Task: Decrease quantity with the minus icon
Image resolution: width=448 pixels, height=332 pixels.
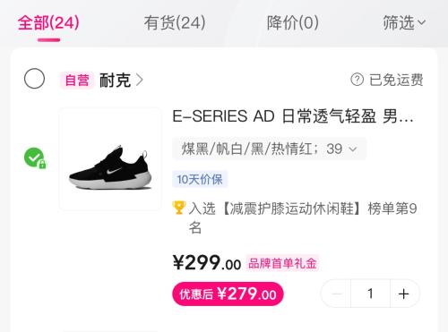Action: point(337,294)
